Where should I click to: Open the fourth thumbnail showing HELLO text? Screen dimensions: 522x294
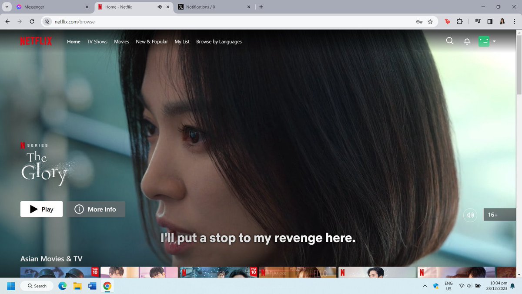[x=298, y=272]
